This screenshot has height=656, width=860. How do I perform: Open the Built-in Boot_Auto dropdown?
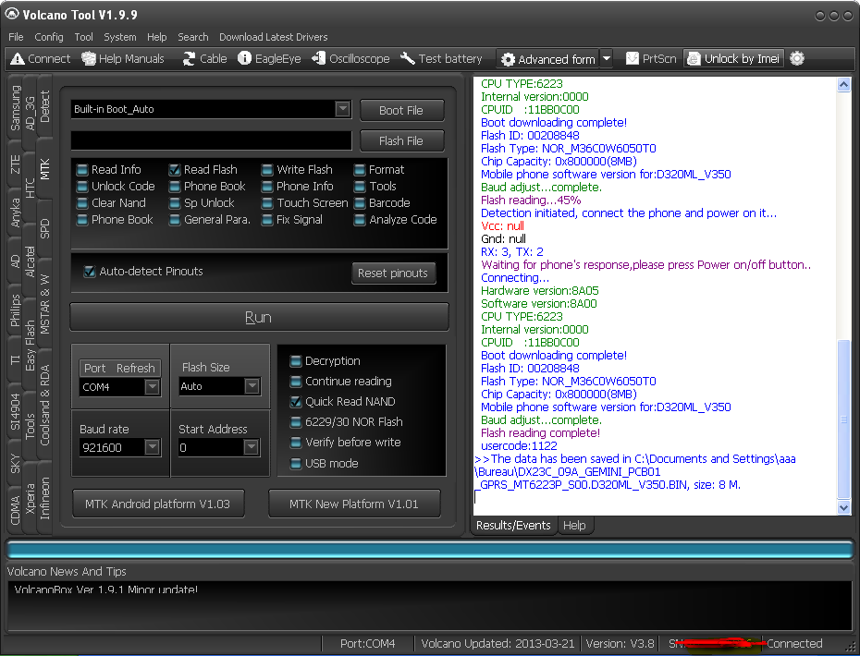click(343, 109)
